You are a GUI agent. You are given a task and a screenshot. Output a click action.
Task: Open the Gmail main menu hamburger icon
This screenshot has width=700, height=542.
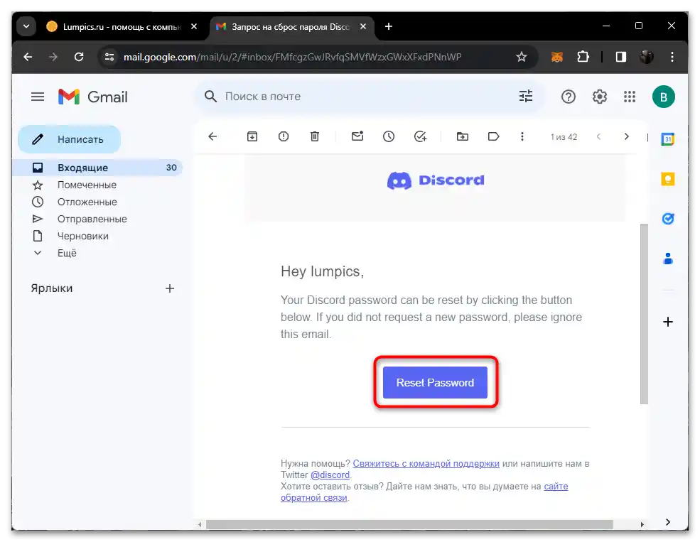[38, 97]
